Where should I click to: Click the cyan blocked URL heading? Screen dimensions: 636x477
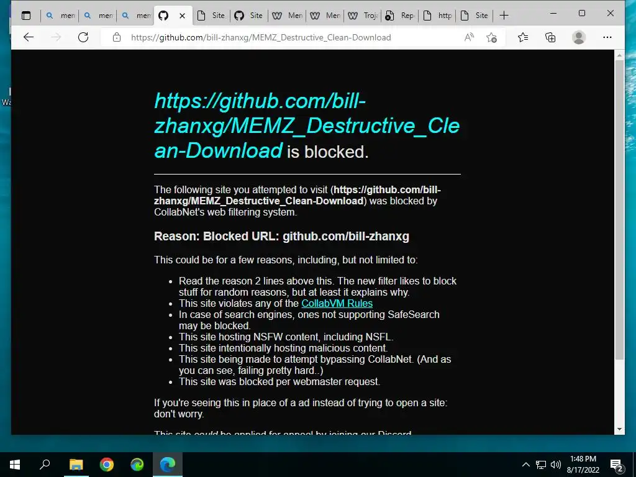[307, 125]
